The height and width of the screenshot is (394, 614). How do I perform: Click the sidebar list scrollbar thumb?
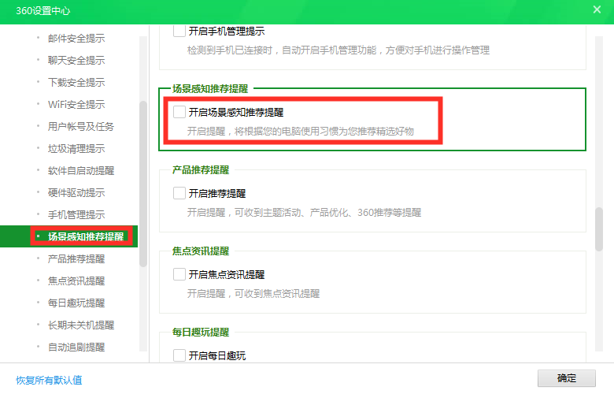point(143,184)
